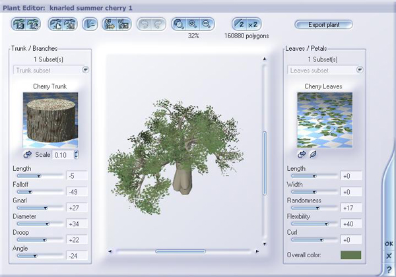
Task: Click preview scroll-left arrow
Action: tap(110, 251)
